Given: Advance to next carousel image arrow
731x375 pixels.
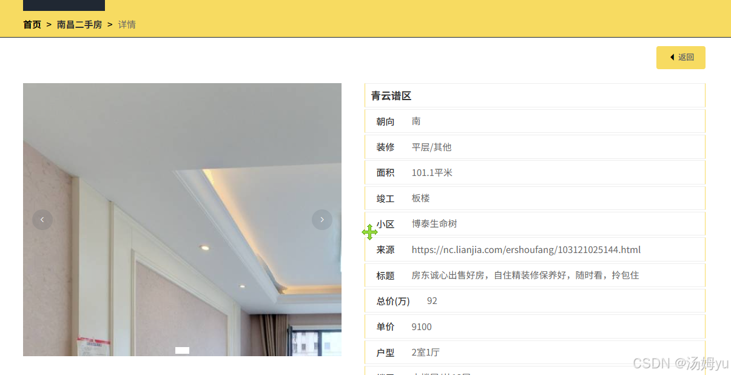Looking at the screenshot, I should pos(322,220).
